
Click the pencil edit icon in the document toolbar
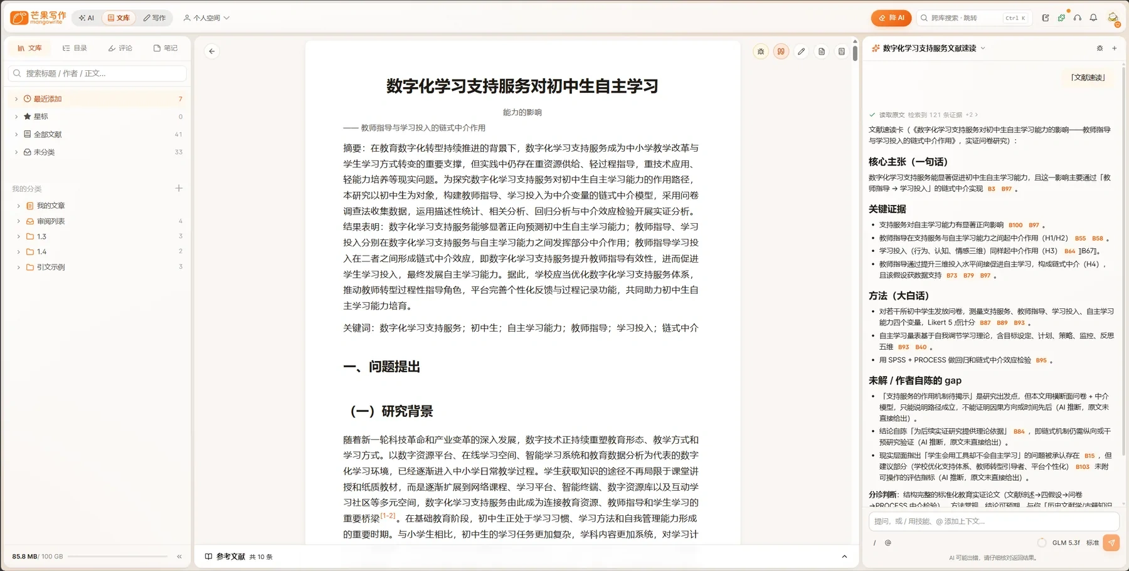pos(801,51)
